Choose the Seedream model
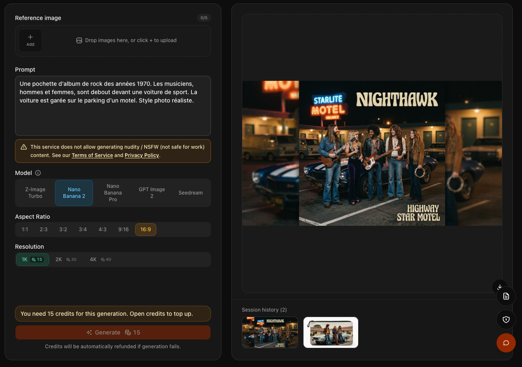 click(x=191, y=193)
